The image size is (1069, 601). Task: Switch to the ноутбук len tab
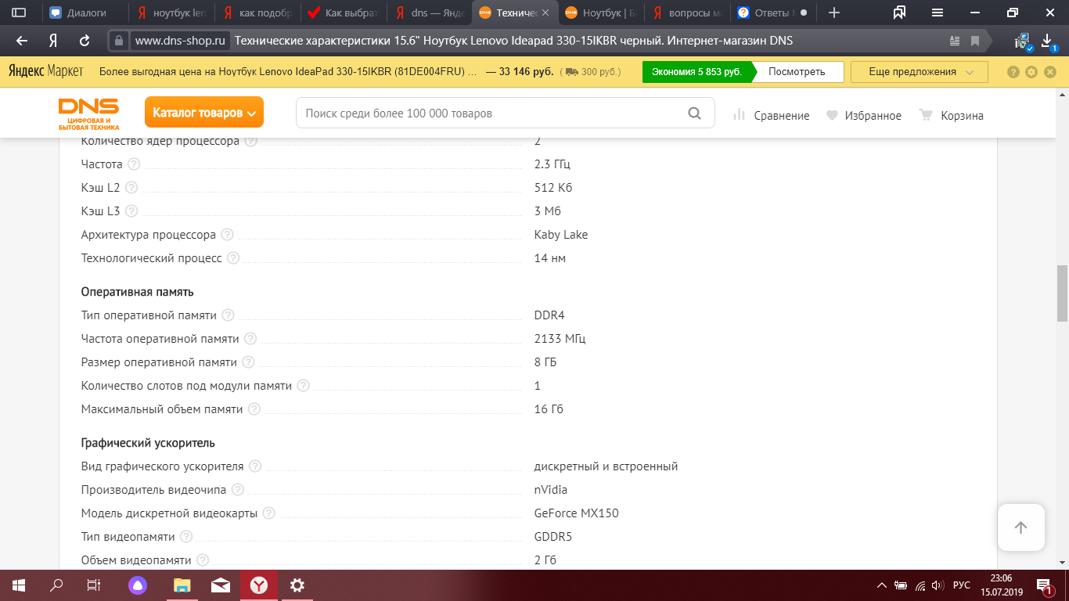point(172,13)
